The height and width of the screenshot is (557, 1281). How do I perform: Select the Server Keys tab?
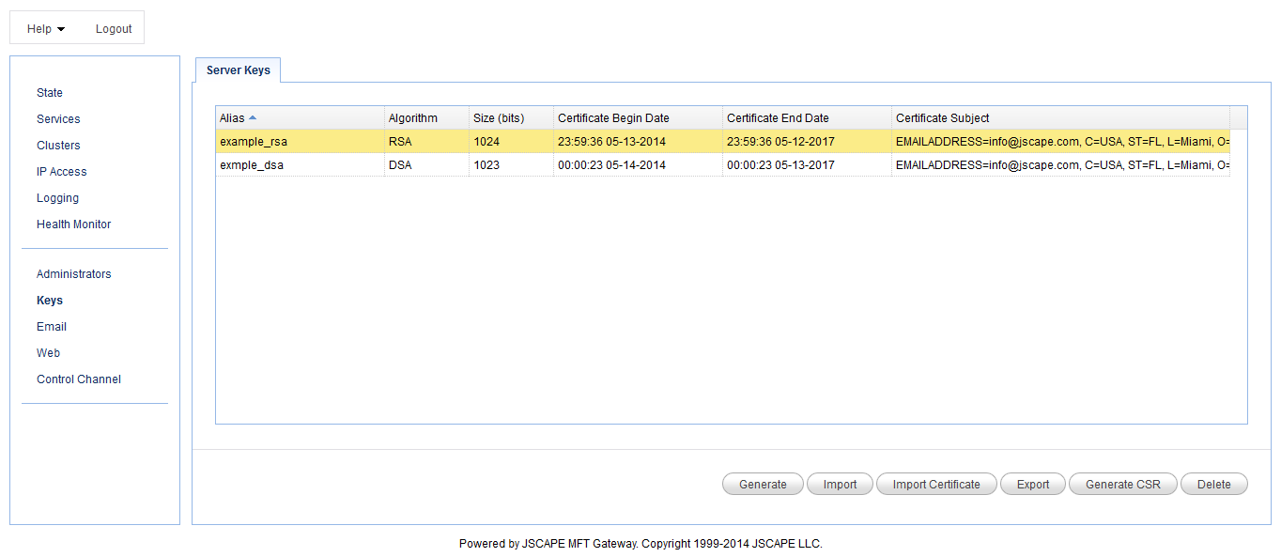coord(238,70)
